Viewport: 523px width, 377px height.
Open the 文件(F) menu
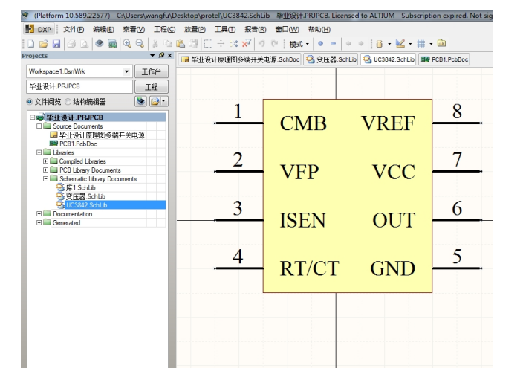tap(74, 30)
